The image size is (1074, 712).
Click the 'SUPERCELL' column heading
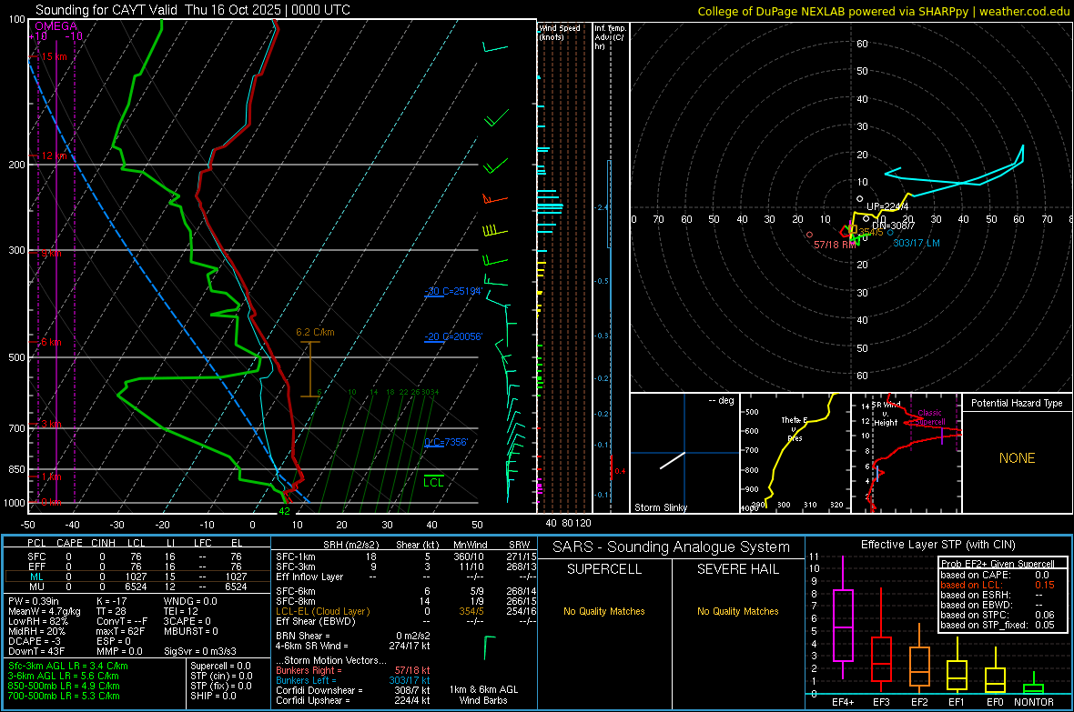pyautogui.click(x=604, y=569)
